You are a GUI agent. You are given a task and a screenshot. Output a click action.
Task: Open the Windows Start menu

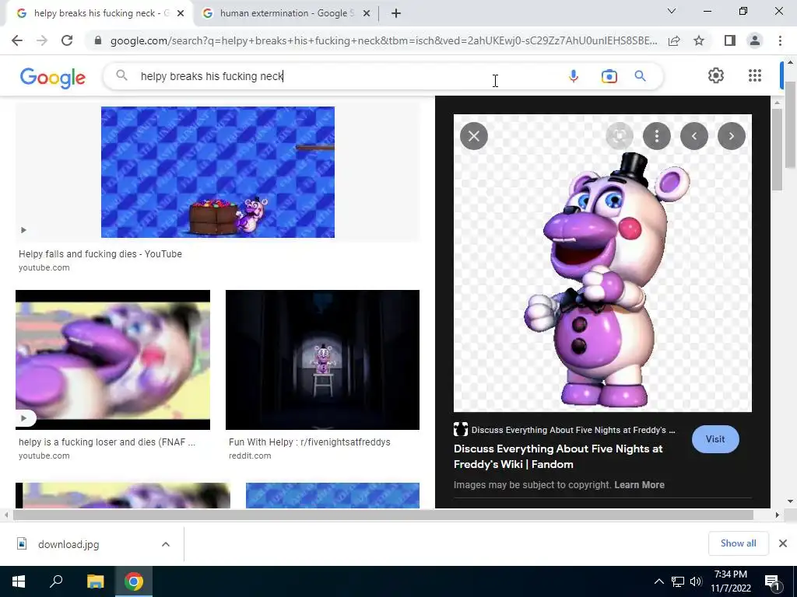(19, 581)
